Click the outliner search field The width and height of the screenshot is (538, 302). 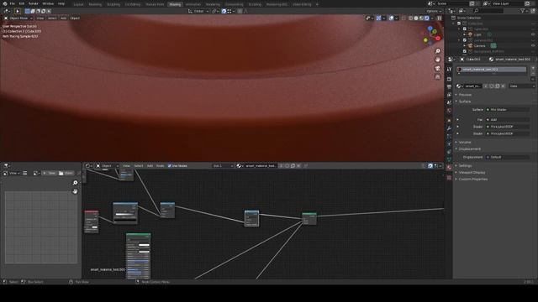[x=488, y=11]
